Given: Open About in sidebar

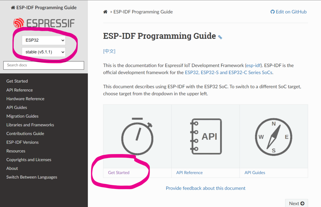Looking at the screenshot, I should click(x=12, y=168).
